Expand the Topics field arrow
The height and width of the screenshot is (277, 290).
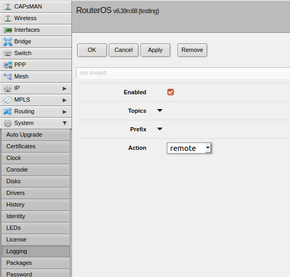160,111
